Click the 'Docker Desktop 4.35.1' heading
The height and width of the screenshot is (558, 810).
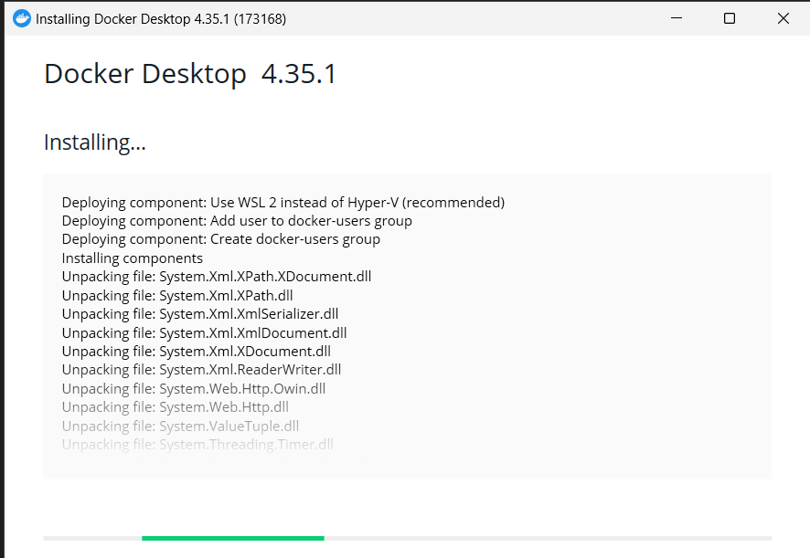coord(190,73)
